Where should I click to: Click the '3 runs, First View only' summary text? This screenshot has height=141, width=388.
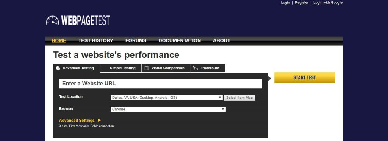tap(86, 126)
